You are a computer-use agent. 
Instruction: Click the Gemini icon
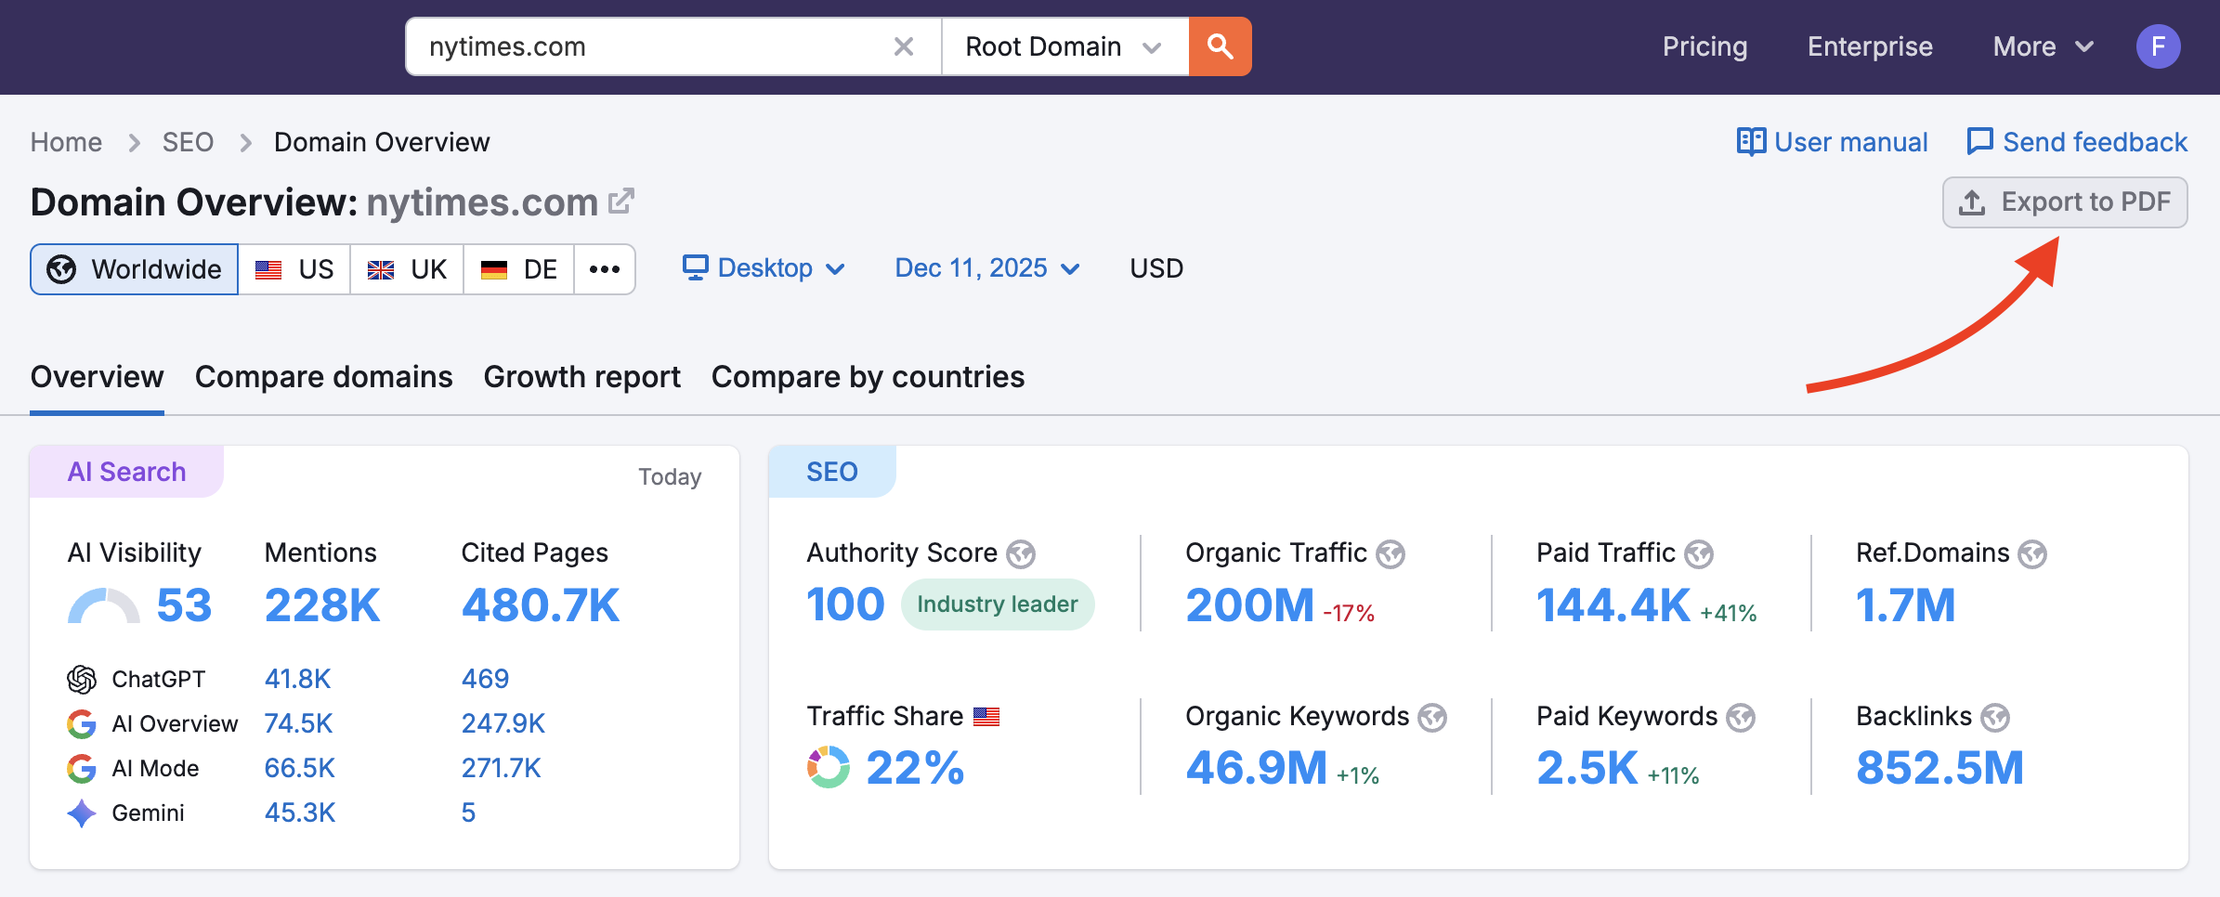pyautogui.click(x=81, y=812)
